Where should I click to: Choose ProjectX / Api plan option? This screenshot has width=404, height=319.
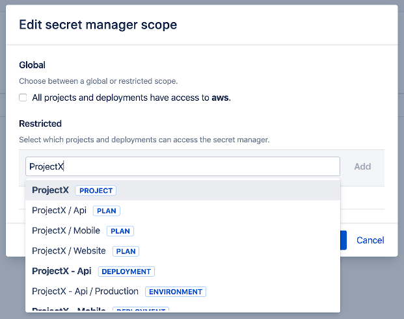click(x=183, y=211)
